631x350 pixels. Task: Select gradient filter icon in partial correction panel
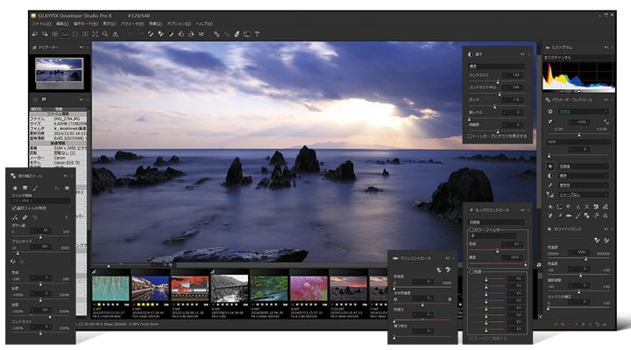(25, 188)
